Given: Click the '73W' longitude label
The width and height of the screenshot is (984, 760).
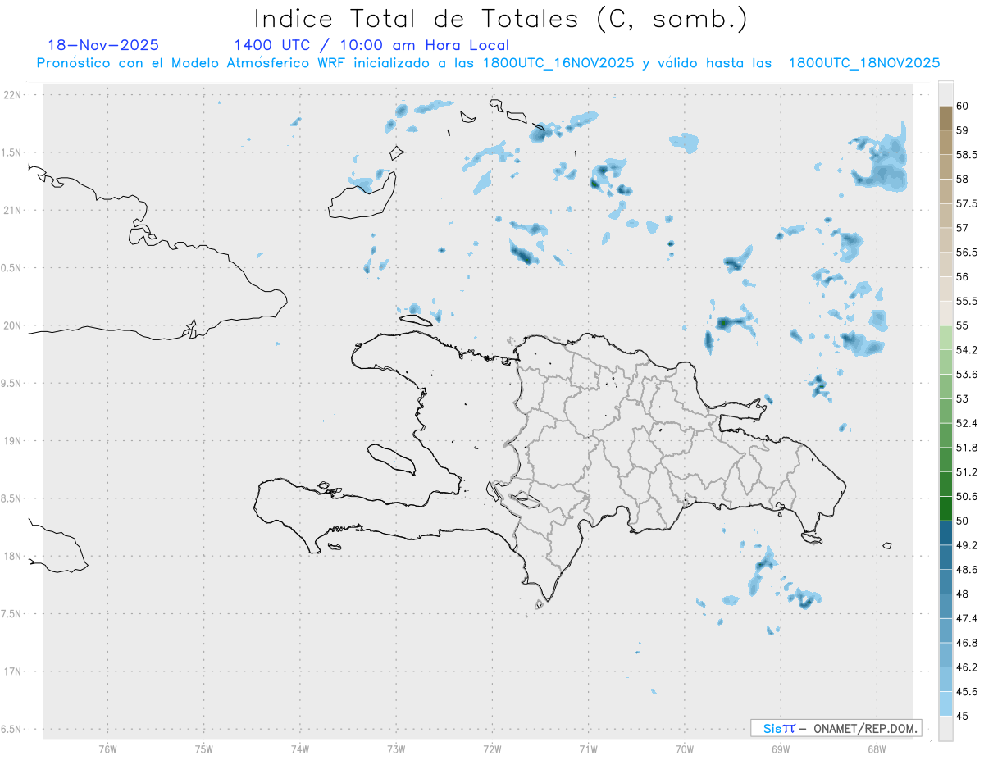Looking at the screenshot, I should click(396, 748).
